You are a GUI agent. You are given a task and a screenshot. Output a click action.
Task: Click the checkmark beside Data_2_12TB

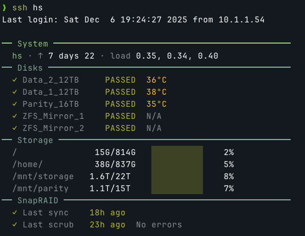click(14, 80)
